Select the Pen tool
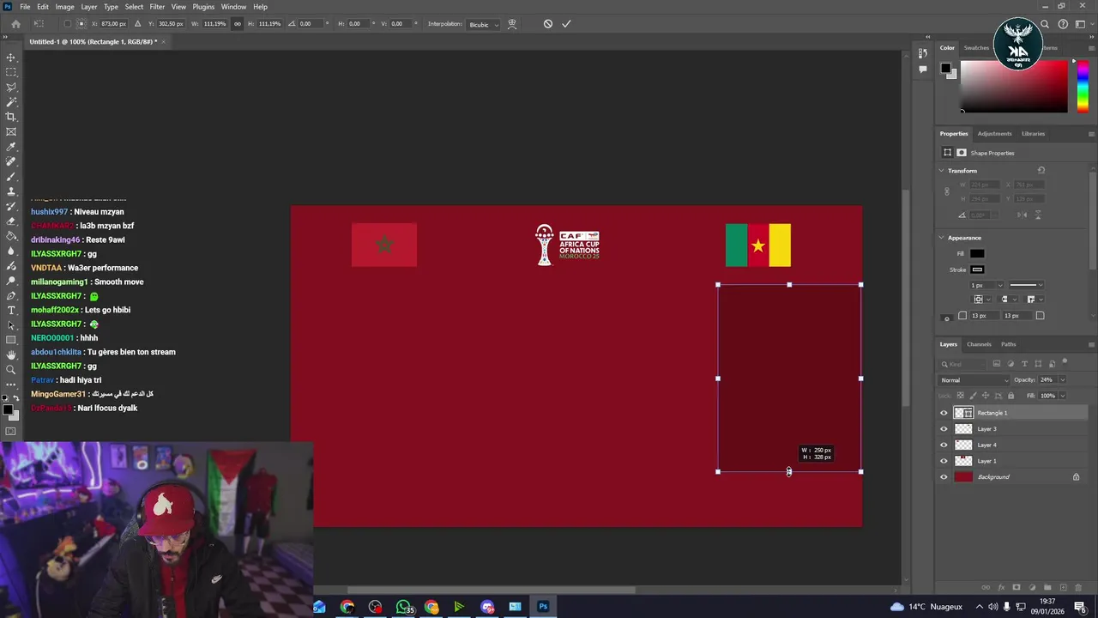This screenshot has width=1098, height=618. 11,295
